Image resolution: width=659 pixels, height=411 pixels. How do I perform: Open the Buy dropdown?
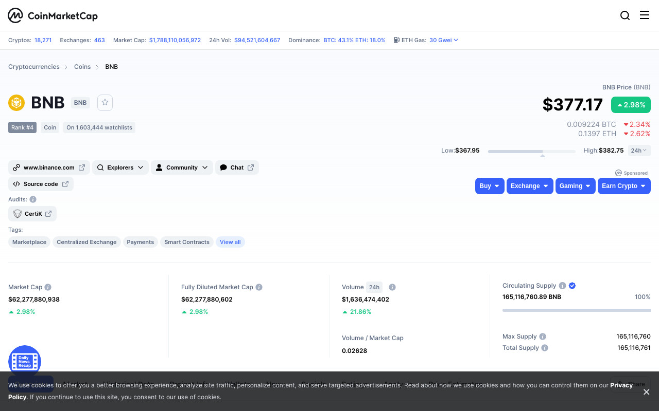tap(490, 186)
